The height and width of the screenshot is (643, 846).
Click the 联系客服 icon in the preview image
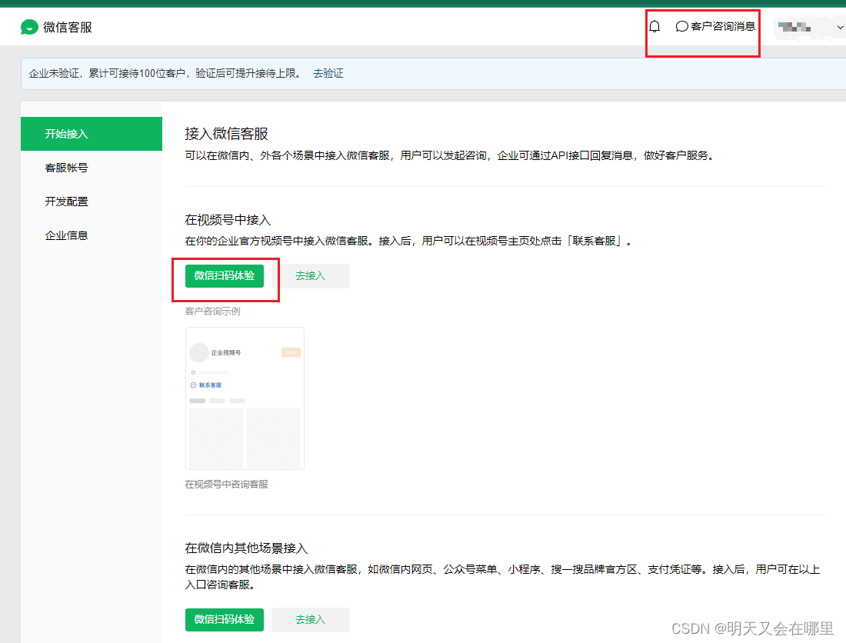pyautogui.click(x=193, y=385)
